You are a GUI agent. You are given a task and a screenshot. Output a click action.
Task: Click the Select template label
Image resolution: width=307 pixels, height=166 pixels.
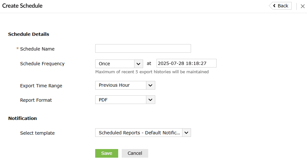coord(37,133)
